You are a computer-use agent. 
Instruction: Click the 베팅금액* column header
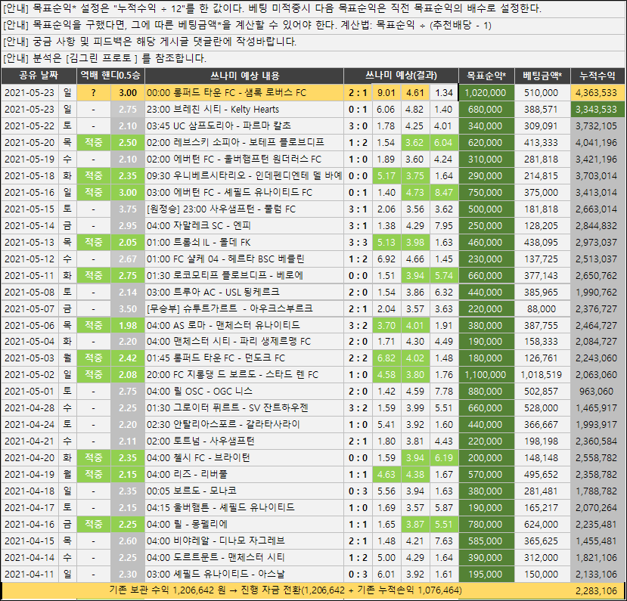pos(542,76)
